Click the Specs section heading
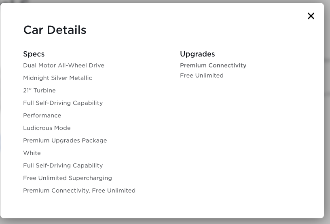This screenshot has width=330, height=224. [34, 54]
